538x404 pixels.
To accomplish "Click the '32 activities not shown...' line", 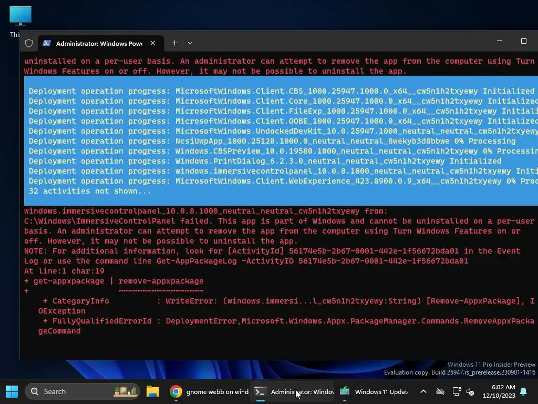I will pyautogui.click(x=90, y=191).
